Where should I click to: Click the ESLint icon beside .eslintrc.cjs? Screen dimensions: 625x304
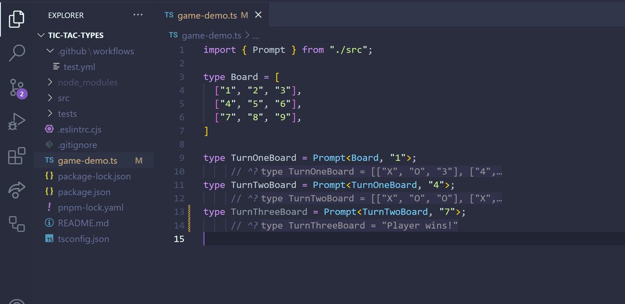(x=49, y=129)
